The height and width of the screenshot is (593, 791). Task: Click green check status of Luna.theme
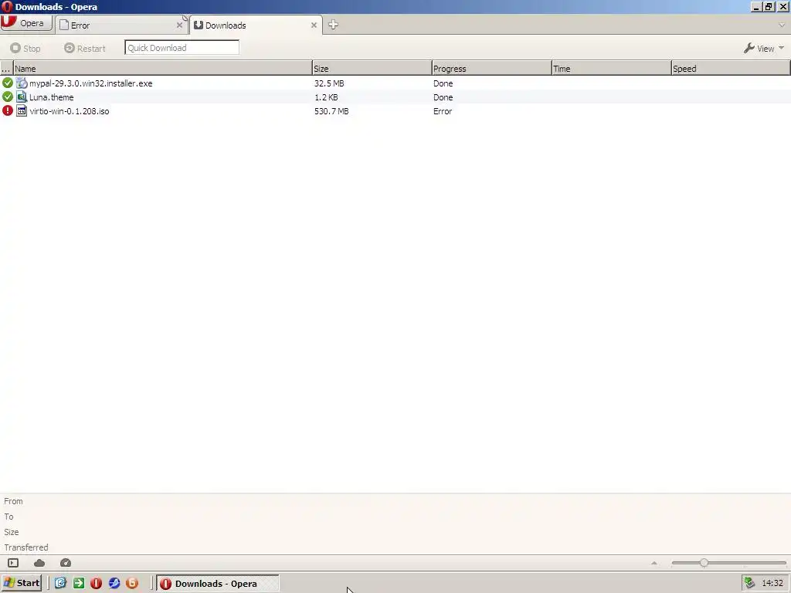click(x=8, y=97)
